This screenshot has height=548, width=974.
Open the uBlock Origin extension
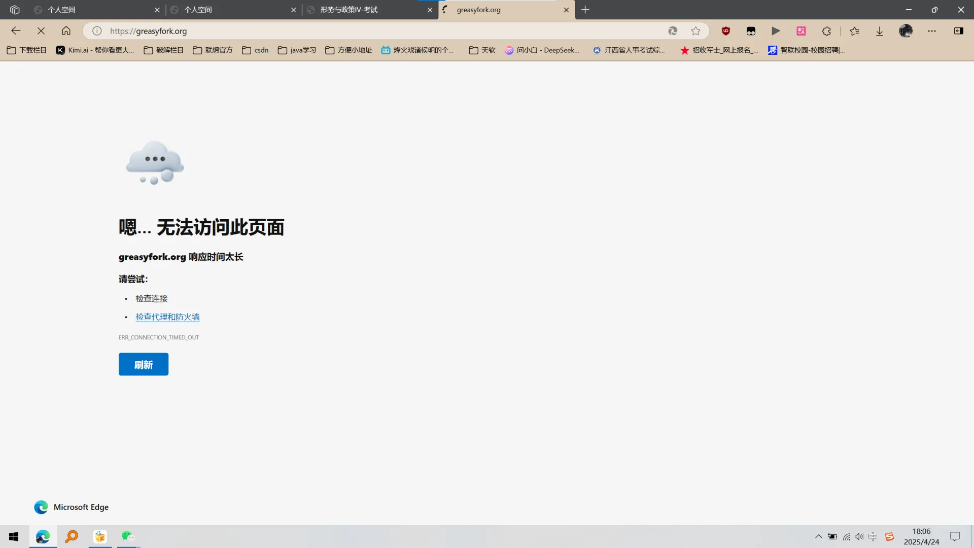[x=725, y=31]
